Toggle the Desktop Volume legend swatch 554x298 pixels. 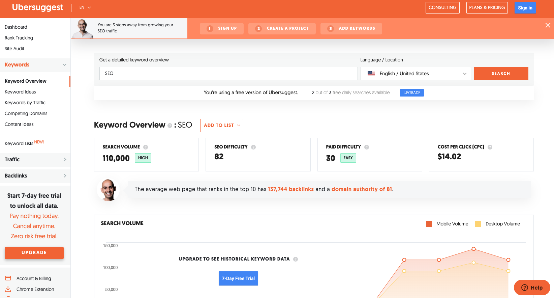pos(478,224)
